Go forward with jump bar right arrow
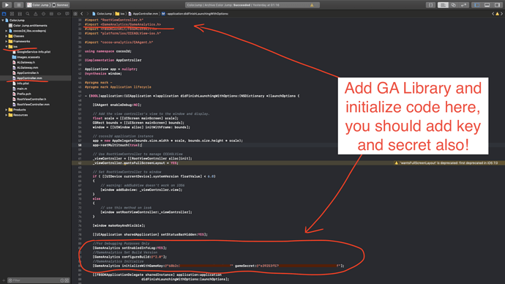505x284 pixels. point(87,14)
